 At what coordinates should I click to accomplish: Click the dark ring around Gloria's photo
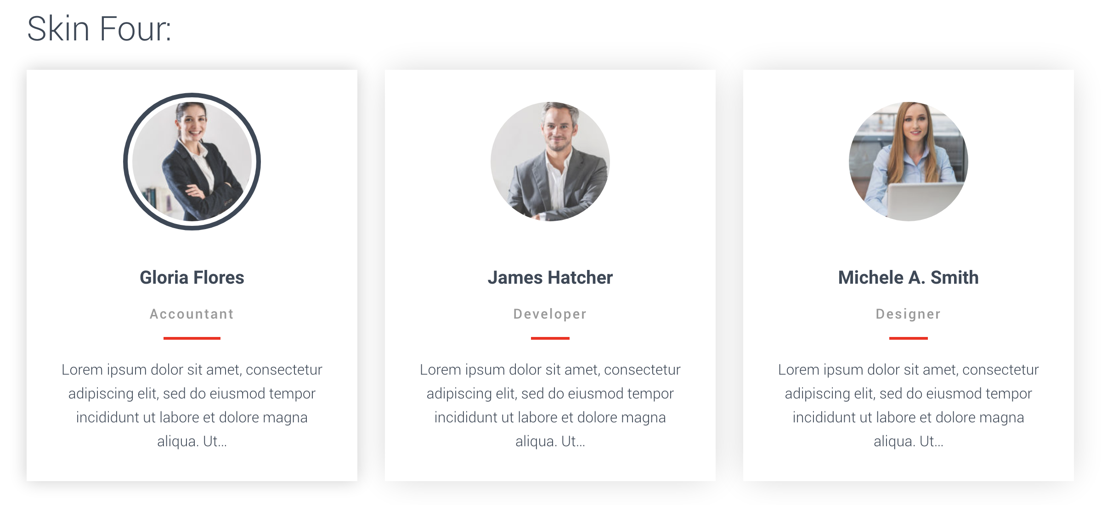tap(125, 162)
